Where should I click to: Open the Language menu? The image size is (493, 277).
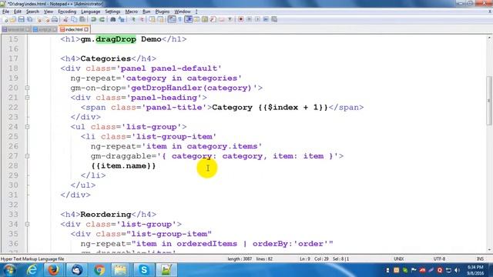click(x=91, y=12)
